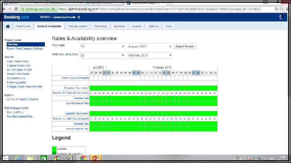Click the browser forward arrow
This screenshot has width=291, height=163.
(x=10, y=9)
